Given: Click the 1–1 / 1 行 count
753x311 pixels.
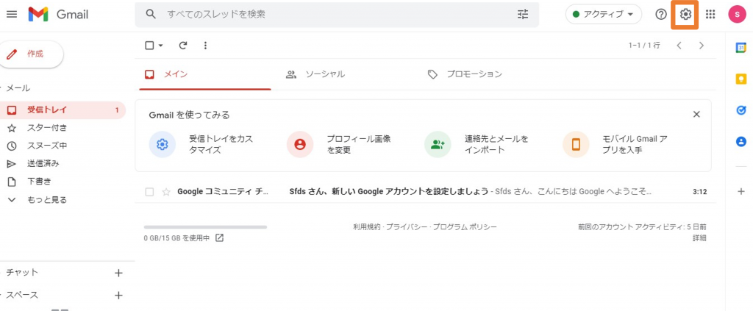Looking at the screenshot, I should (644, 46).
